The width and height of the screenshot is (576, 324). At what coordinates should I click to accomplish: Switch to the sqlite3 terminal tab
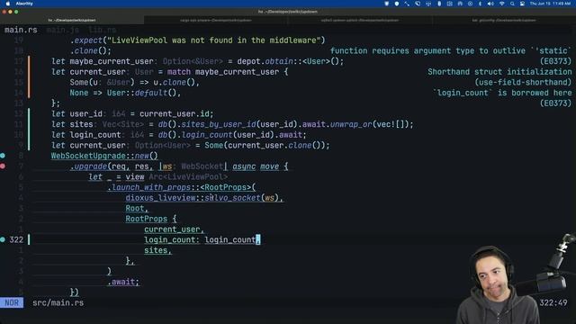point(360,20)
